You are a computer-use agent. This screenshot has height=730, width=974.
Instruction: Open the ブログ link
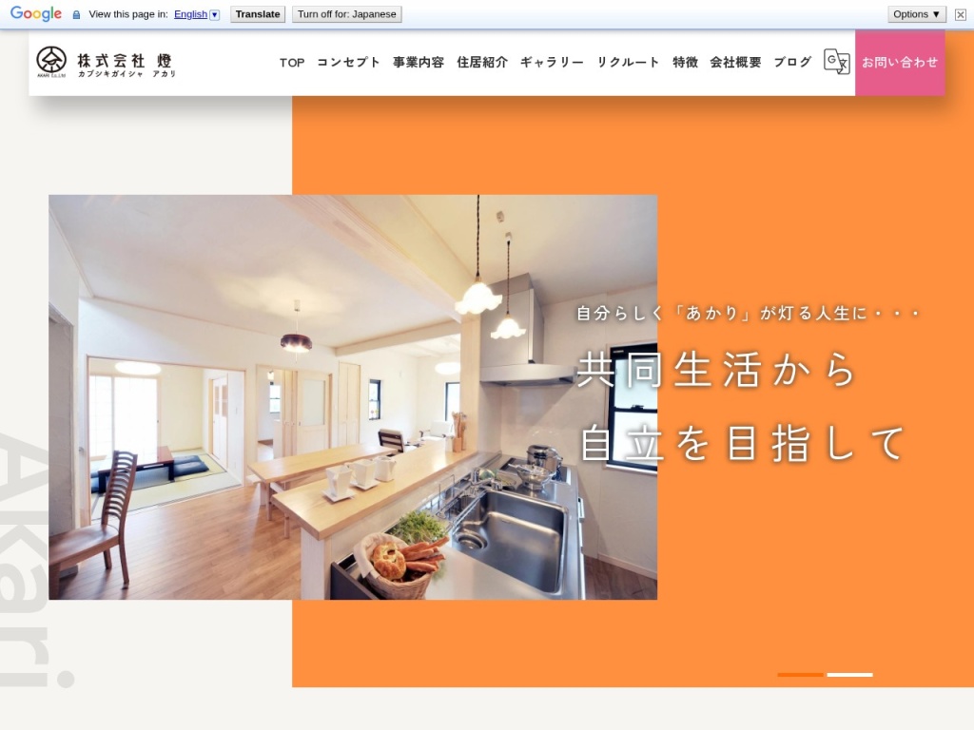pyautogui.click(x=792, y=63)
